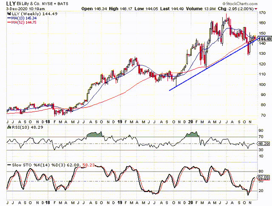The image size is (272, 206).
Task: Click the 62.08 stochastic value tag on the right
Action: point(263,177)
